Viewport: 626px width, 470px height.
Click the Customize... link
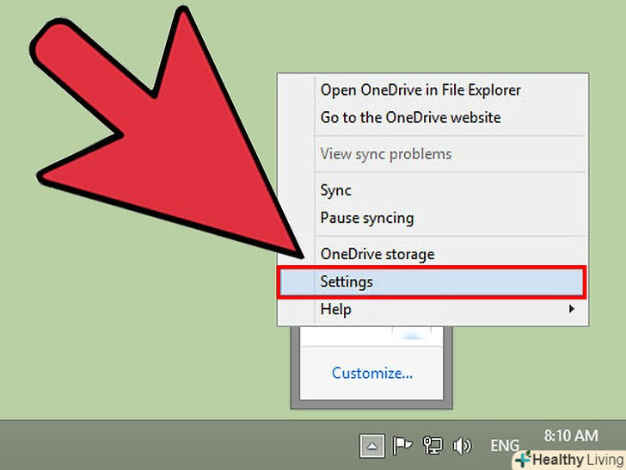pos(372,374)
